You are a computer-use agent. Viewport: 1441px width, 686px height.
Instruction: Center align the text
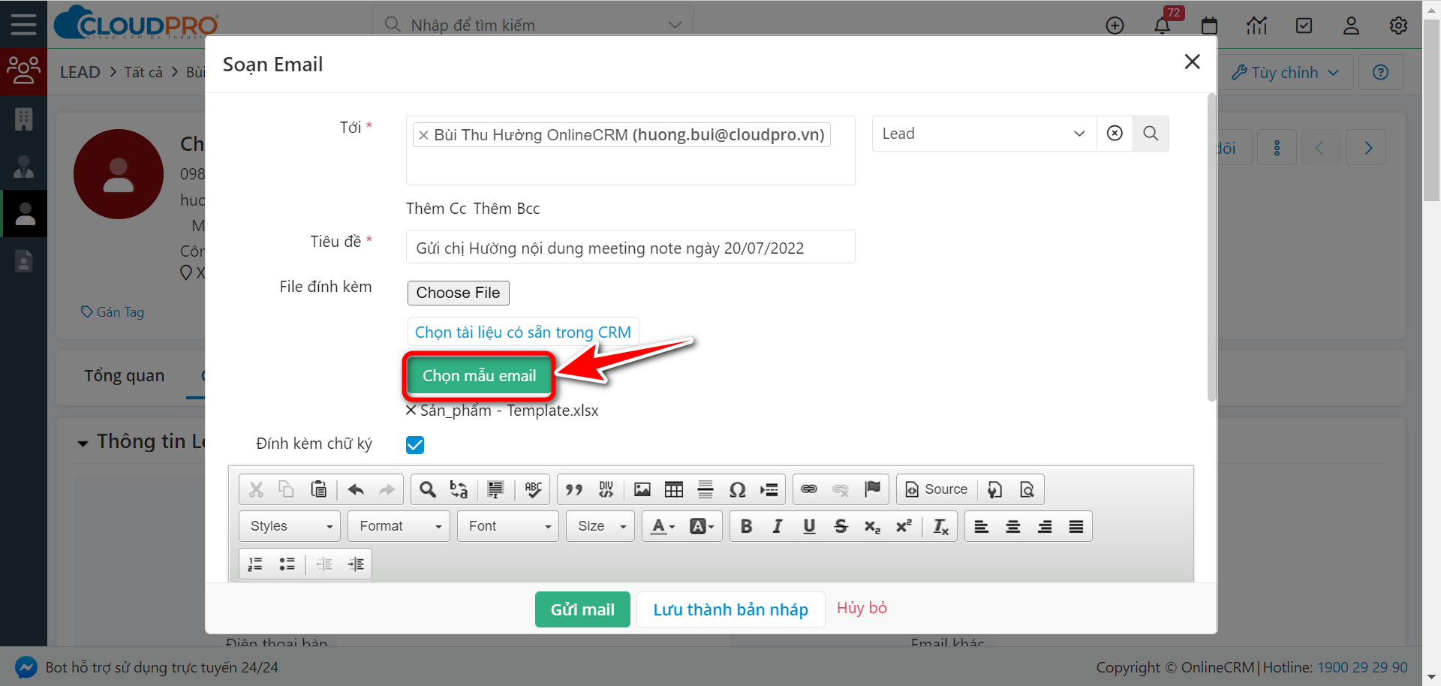(1012, 526)
